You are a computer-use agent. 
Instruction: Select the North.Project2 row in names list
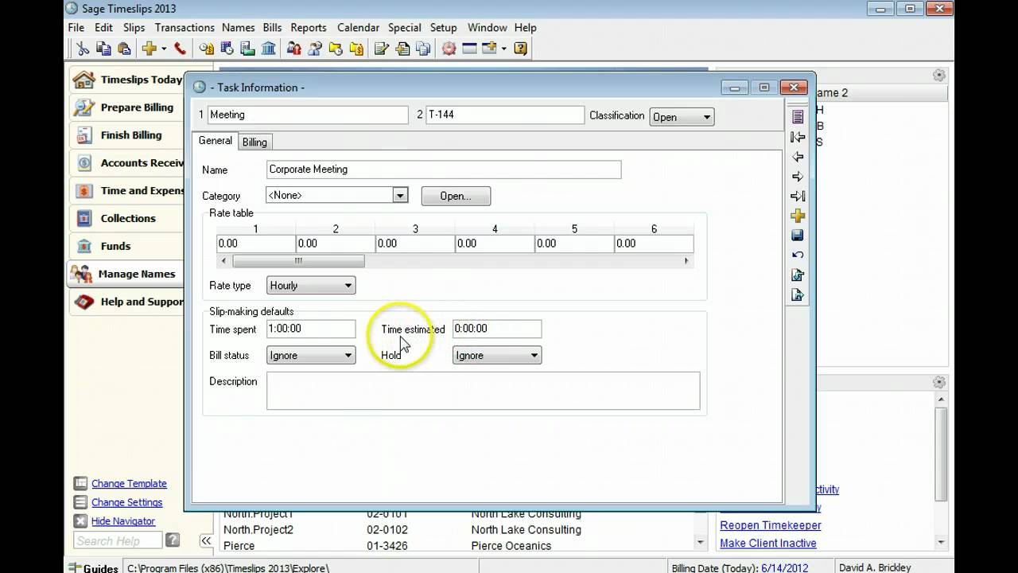click(x=457, y=530)
